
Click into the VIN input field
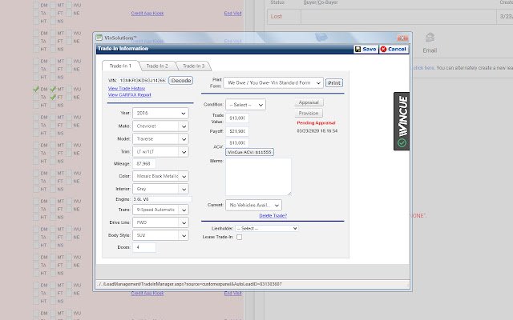point(143,80)
